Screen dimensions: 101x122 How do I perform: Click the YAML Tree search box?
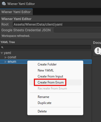pyautogui.click(x=46, y=47)
